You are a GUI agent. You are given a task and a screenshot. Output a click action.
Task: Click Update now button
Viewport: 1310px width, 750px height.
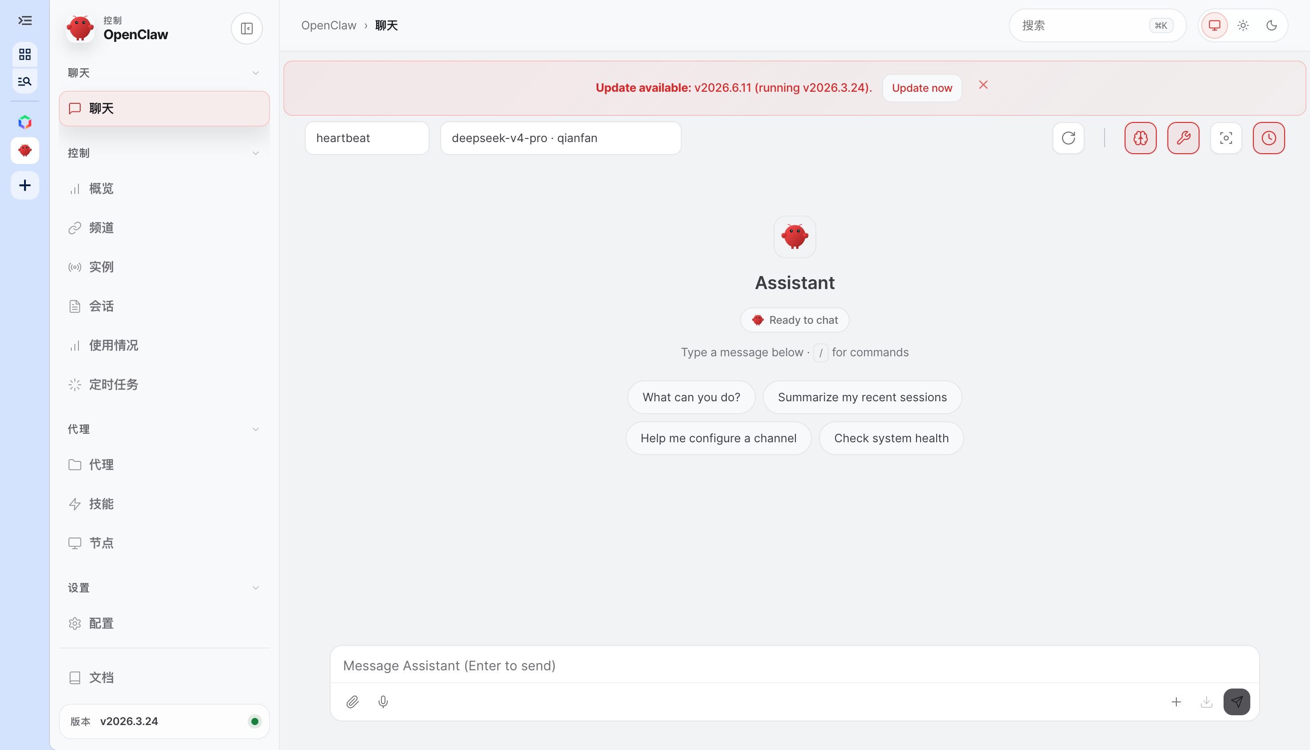922,88
